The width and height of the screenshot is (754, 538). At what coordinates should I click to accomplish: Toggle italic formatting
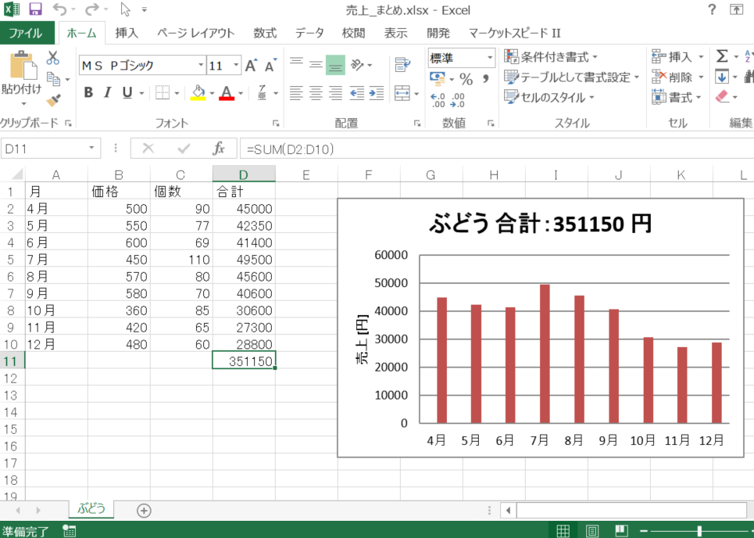click(x=108, y=92)
